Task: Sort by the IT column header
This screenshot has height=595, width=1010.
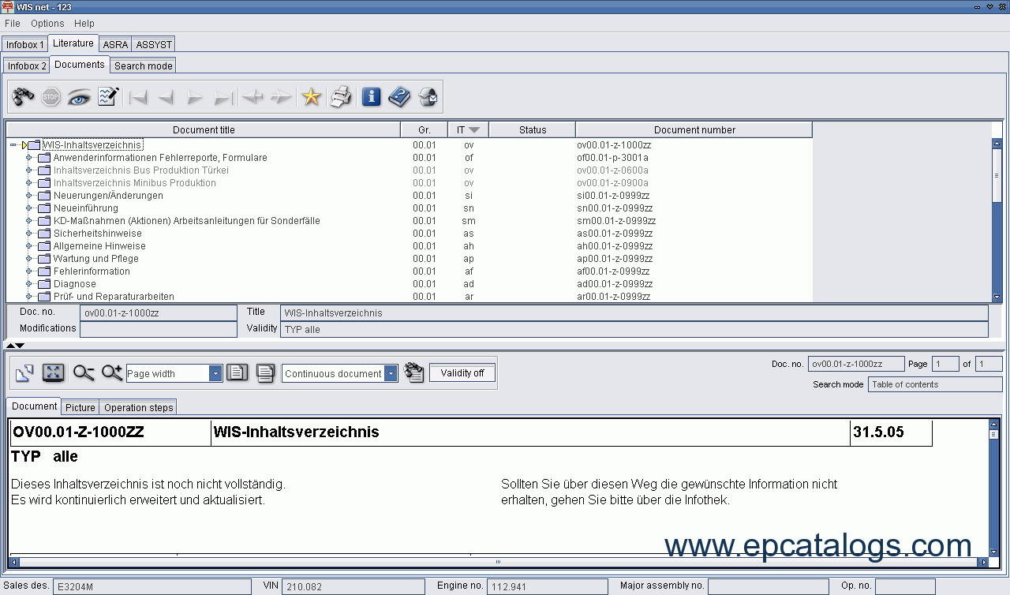Action: coord(468,129)
